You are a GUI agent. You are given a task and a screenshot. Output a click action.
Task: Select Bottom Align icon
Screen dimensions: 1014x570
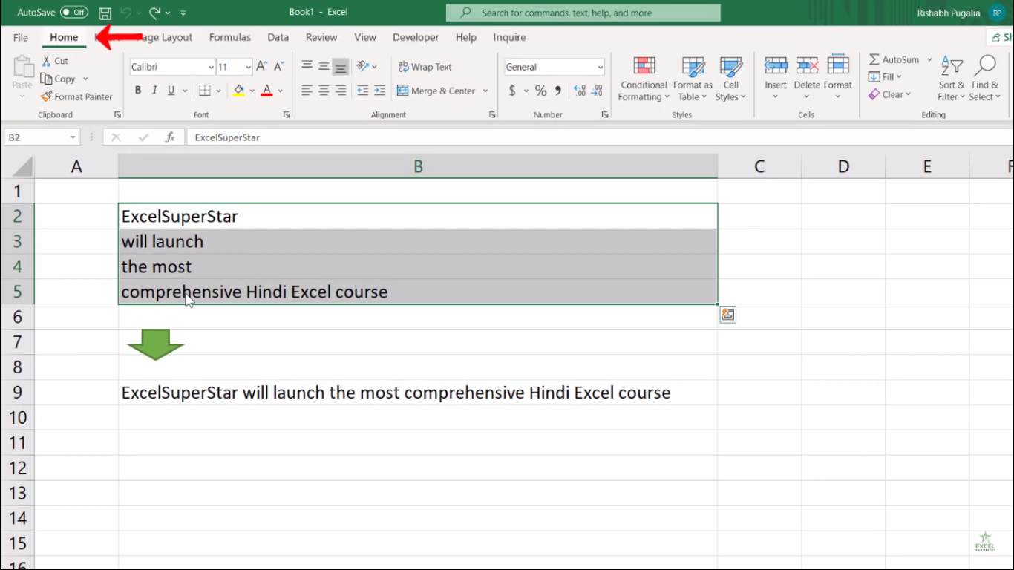(x=341, y=67)
